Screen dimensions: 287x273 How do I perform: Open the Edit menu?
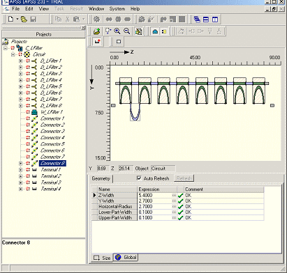pos(29,9)
